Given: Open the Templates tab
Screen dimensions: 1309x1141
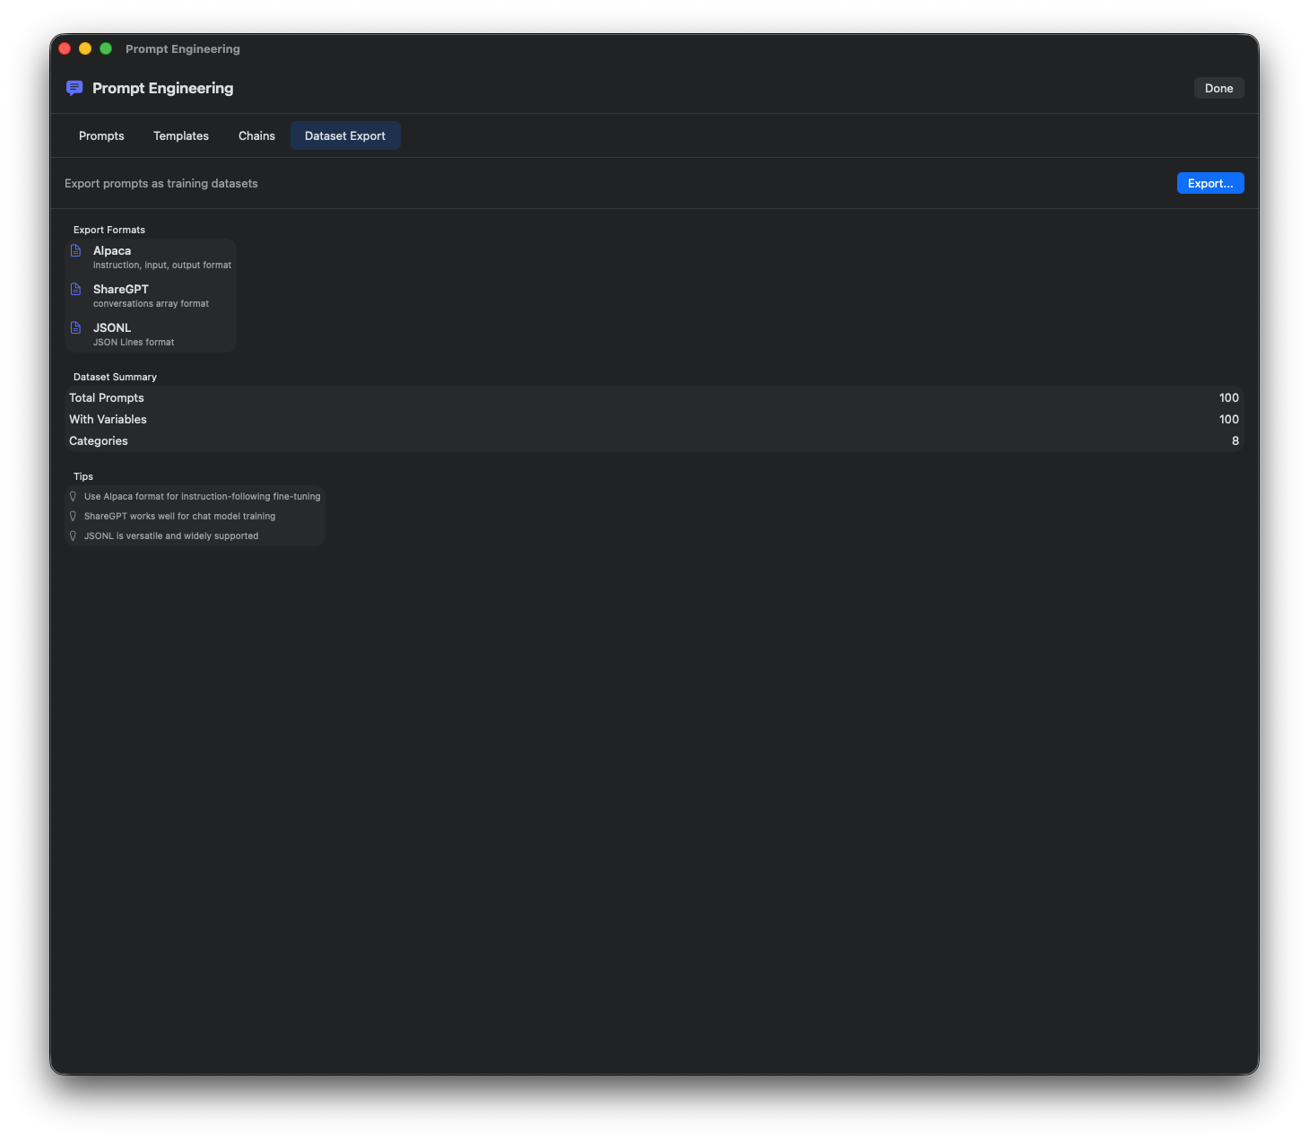Looking at the screenshot, I should tap(181, 136).
